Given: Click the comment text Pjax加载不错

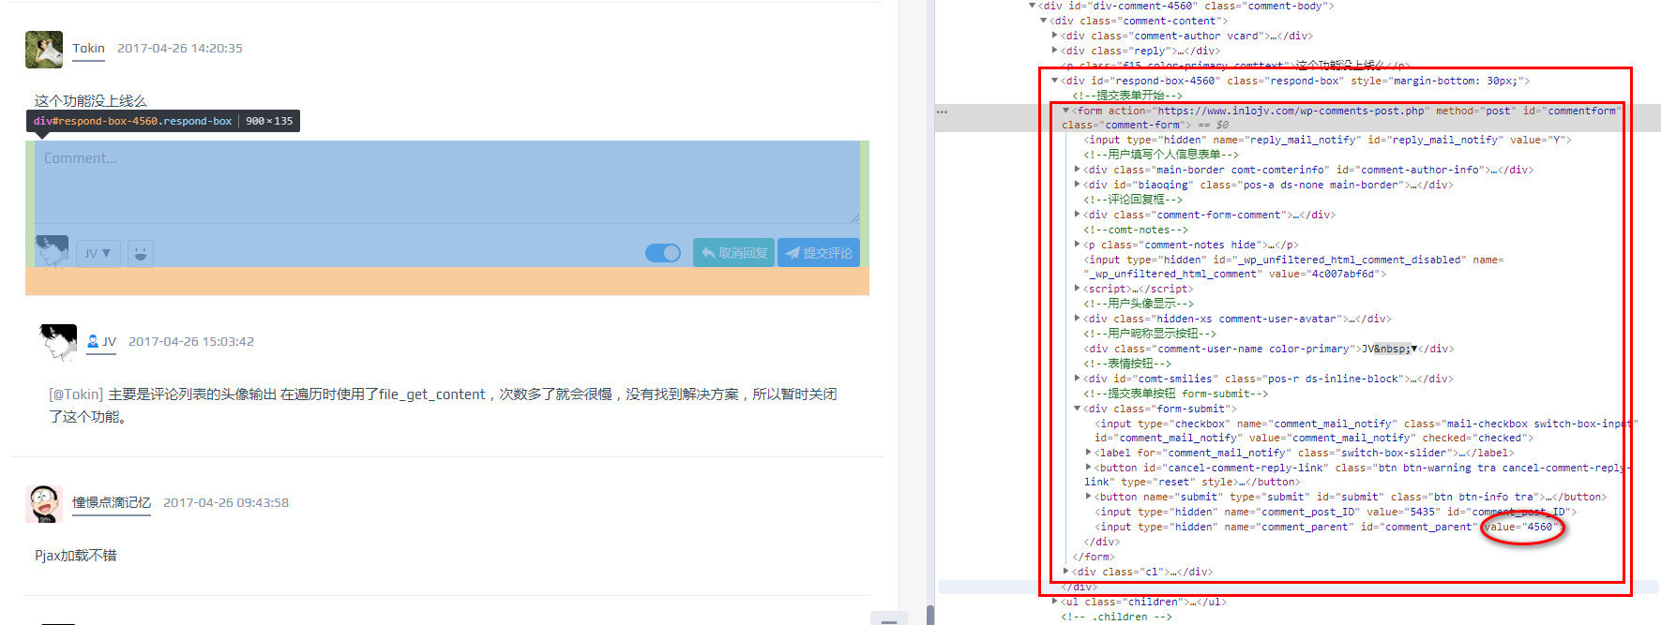Looking at the screenshot, I should (76, 556).
